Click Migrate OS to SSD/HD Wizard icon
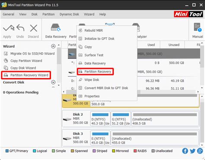This screenshot has height=160, width=205. pyautogui.click(x=6, y=53)
